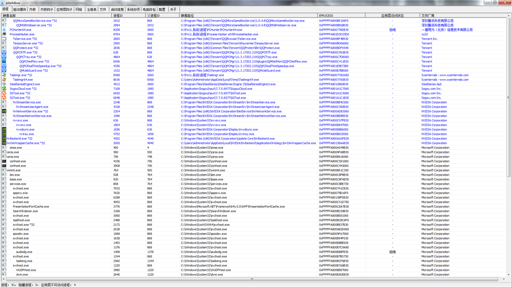Select the QQPCRTP.exe shield icon
This screenshot has width=512, height=288.
4,52
